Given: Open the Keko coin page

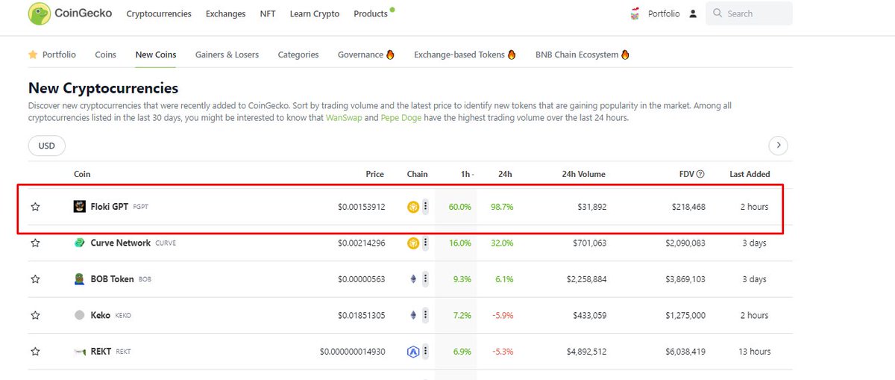Looking at the screenshot, I should (x=100, y=315).
